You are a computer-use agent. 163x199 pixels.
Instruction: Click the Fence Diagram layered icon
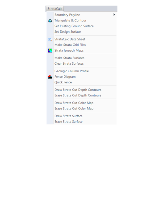coord(50,77)
